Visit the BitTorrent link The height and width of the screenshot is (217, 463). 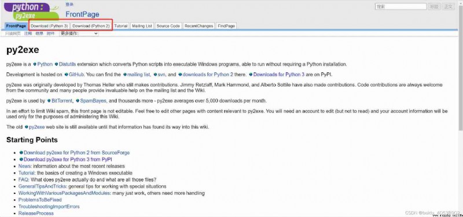pos(62,100)
